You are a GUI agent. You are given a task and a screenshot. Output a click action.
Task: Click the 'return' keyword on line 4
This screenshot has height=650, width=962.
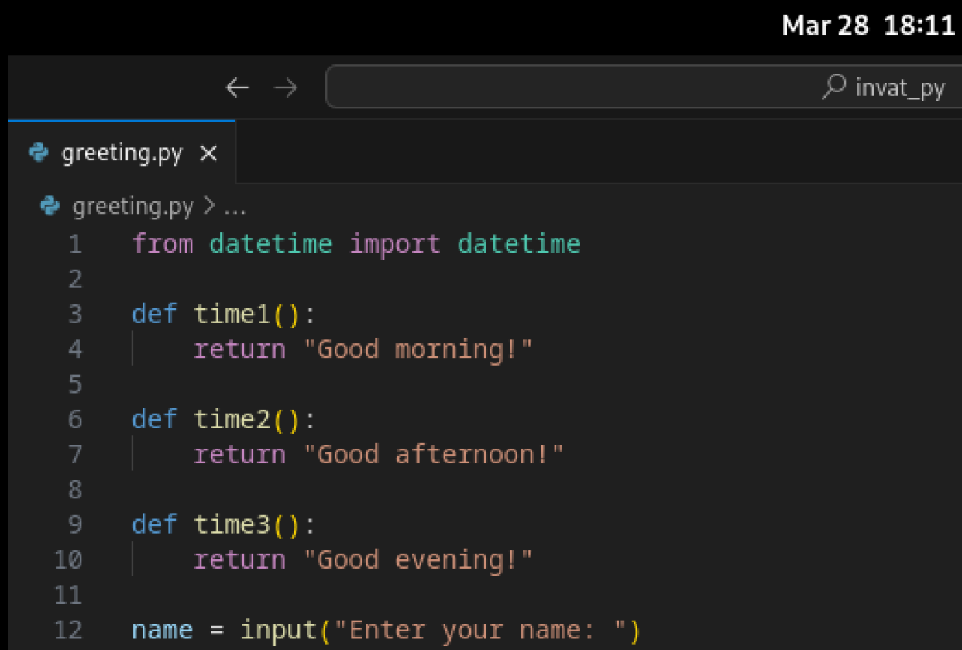pyautogui.click(x=240, y=349)
